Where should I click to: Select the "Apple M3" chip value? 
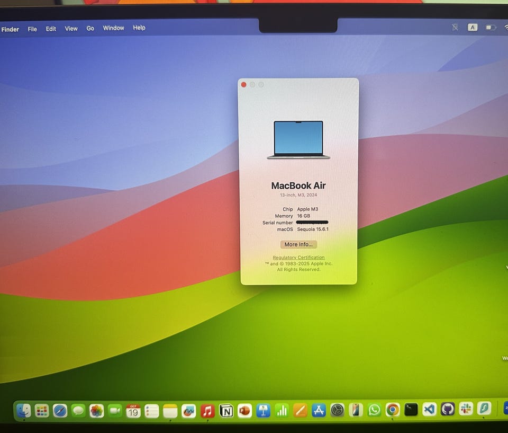[x=307, y=209]
